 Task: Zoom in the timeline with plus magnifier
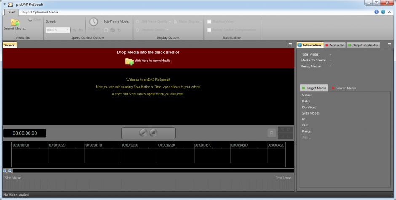click(5, 171)
